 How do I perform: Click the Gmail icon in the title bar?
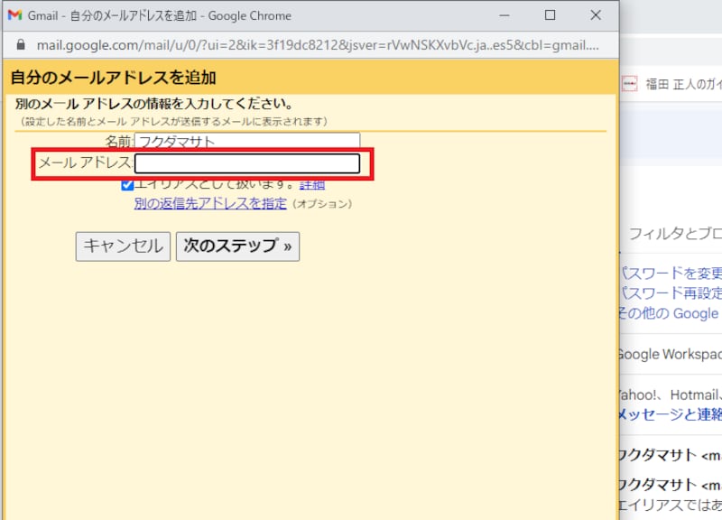pyautogui.click(x=14, y=15)
